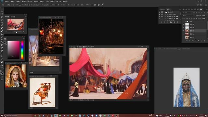Click the blue veil portrait reference image
The width and height of the screenshot is (208, 117).
187,87
